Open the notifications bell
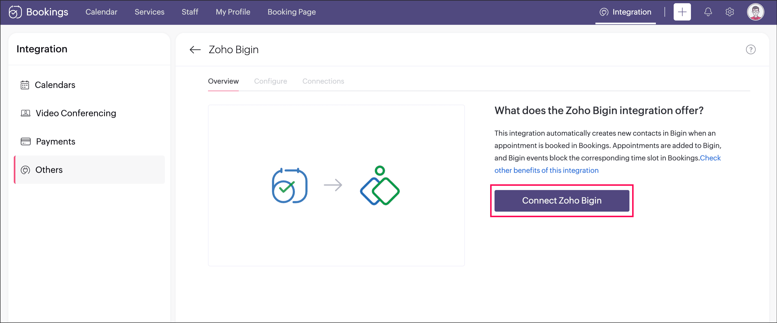Screen dimensions: 777x323 click(x=708, y=12)
